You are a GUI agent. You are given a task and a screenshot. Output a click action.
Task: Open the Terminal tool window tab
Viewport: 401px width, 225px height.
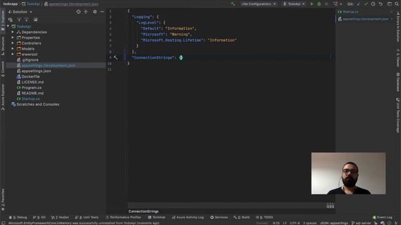[x=157, y=217]
